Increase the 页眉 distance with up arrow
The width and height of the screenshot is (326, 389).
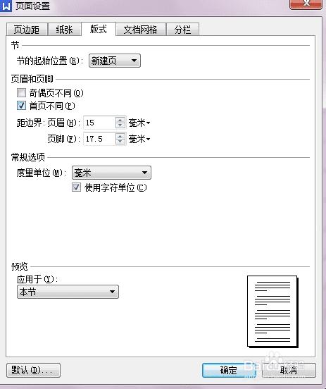pos(120,120)
